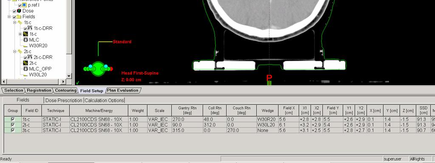The height and width of the screenshot is (163, 435).
Task: Switch to the Plan Evaluation tab
Action: tap(123, 90)
